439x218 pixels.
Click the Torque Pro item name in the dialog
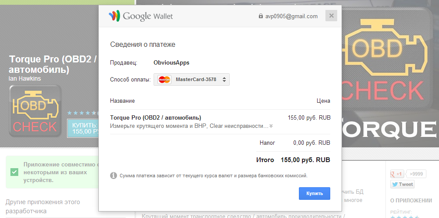pyautogui.click(x=155, y=117)
